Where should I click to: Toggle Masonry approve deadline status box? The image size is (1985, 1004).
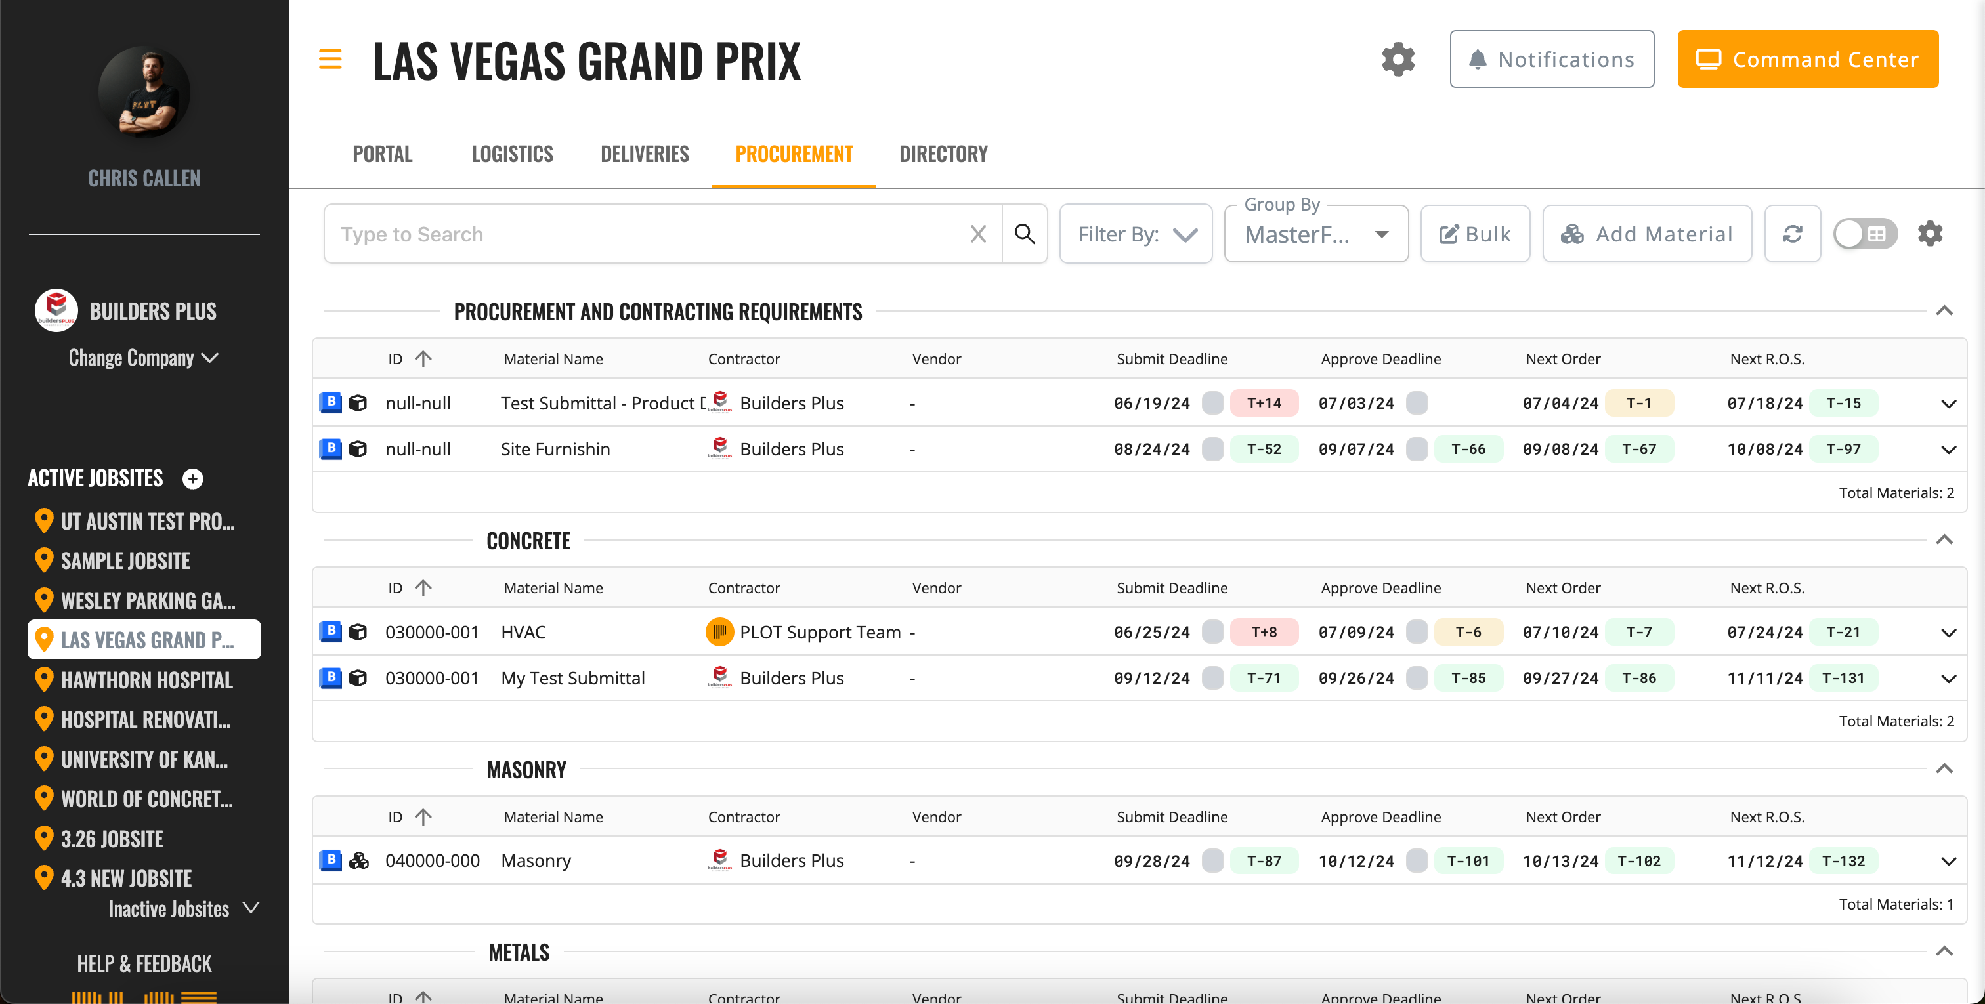pos(1417,861)
